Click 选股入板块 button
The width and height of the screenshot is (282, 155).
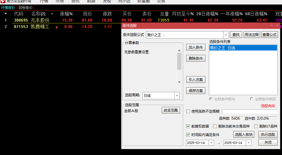[244, 135]
